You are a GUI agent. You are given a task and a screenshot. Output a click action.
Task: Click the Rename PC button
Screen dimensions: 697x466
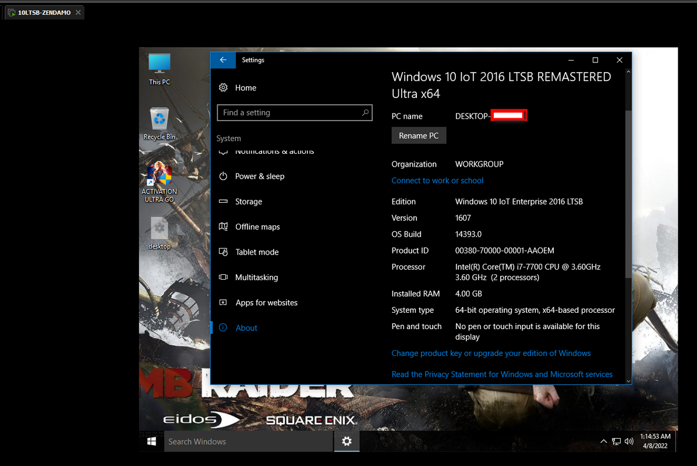[418, 136]
